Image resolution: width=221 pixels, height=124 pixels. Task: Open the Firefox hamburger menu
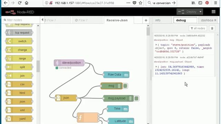click(x=215, y=3)
